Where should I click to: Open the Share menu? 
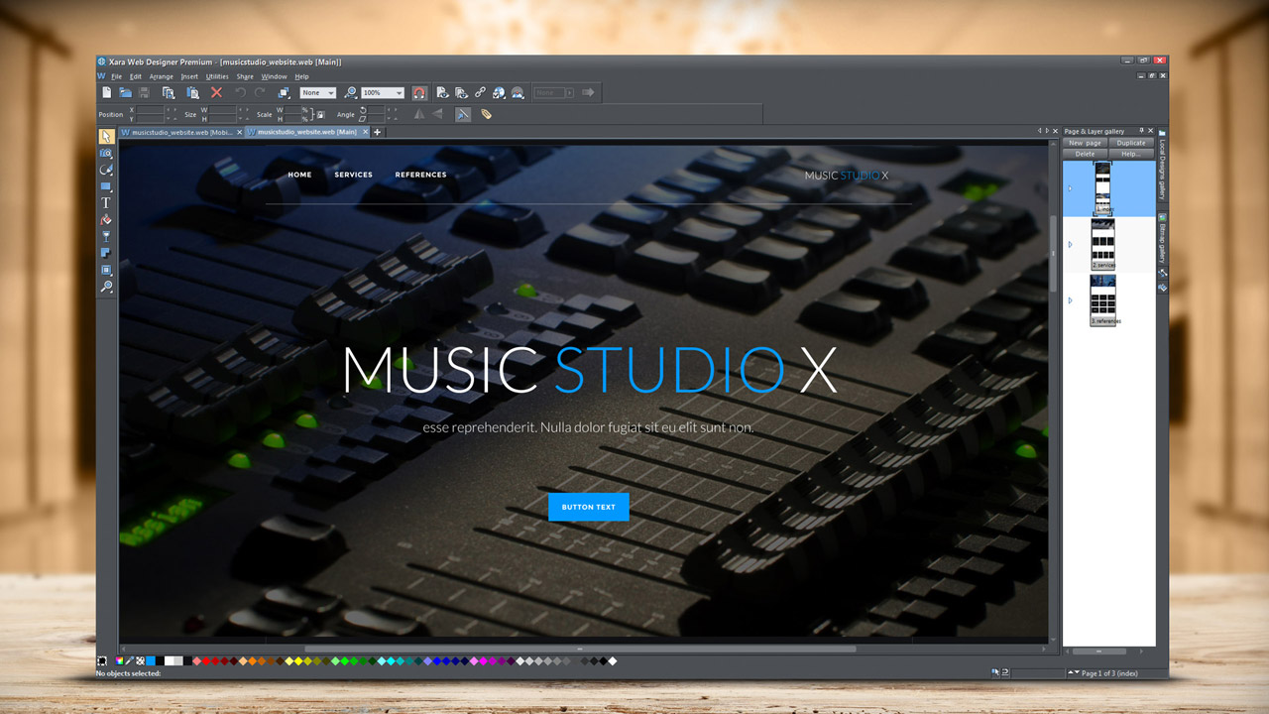[245, 76]
